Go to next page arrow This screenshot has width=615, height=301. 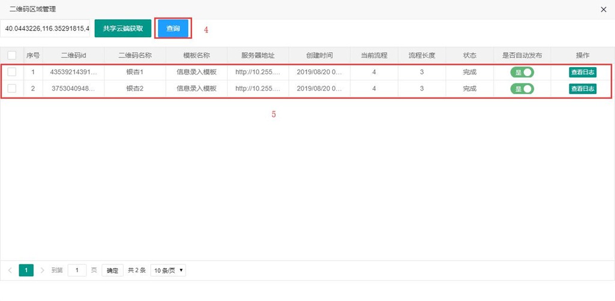point(42,270)
